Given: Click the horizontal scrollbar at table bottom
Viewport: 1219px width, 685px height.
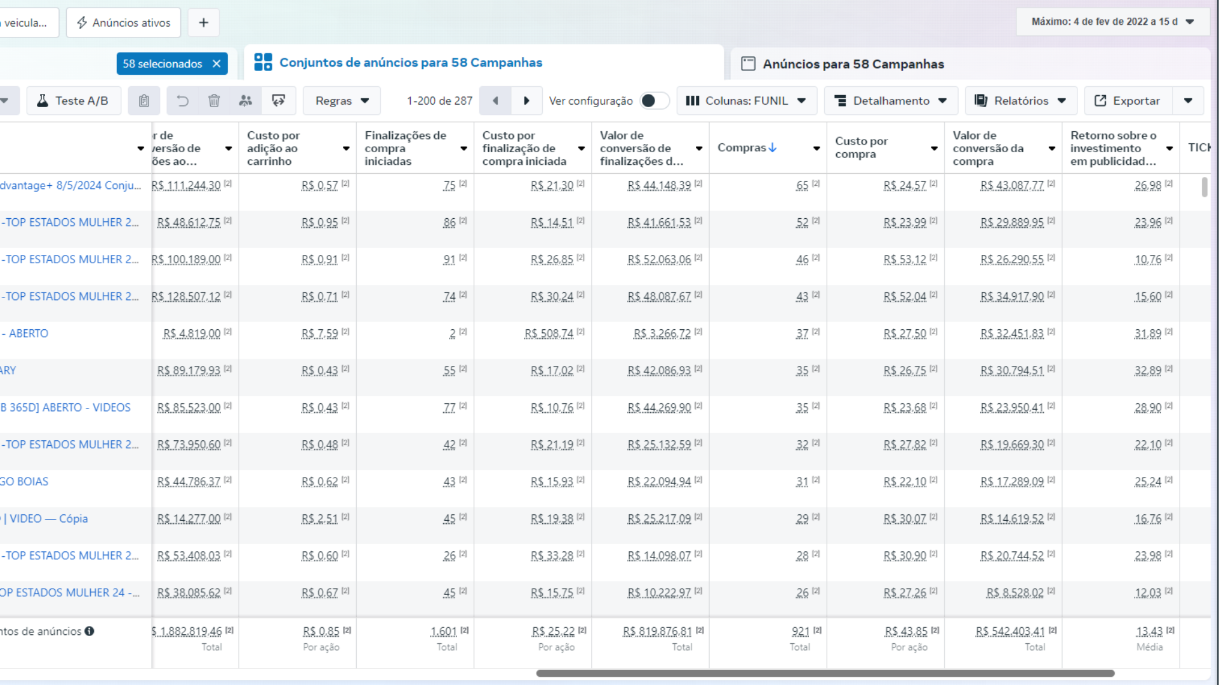Looking at the screenshot, I should pos(825,674).
